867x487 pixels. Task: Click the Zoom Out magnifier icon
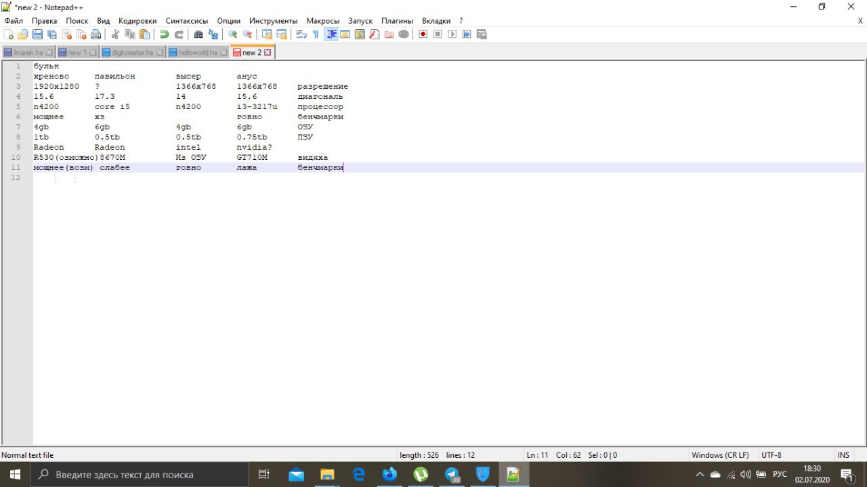pos(247,35)
